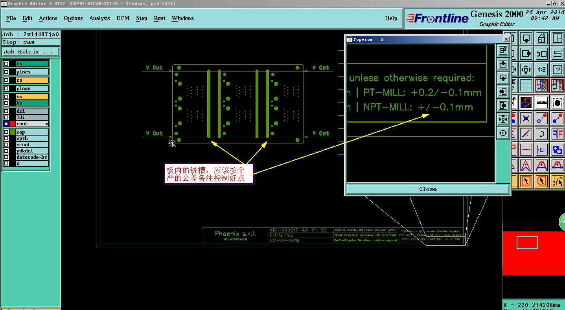The image size is (565, 310).
Task: Click the red square with blue line icon
Action: click(x=526, y=103)
